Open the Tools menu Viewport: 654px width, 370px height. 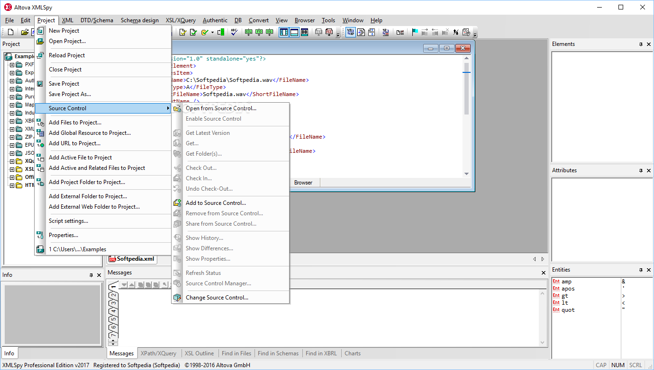[x=328, y=20]
